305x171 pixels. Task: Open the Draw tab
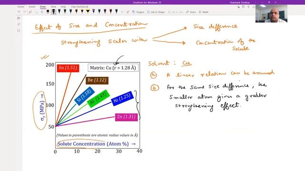coord(43,7)
